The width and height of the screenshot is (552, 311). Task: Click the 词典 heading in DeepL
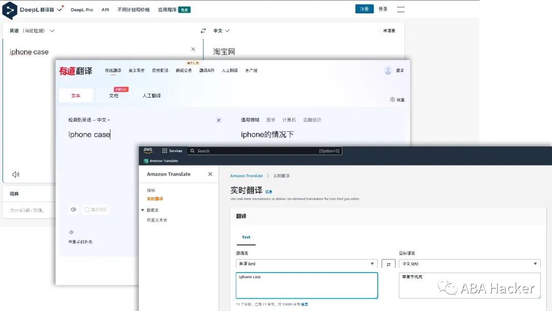(14, 194)
